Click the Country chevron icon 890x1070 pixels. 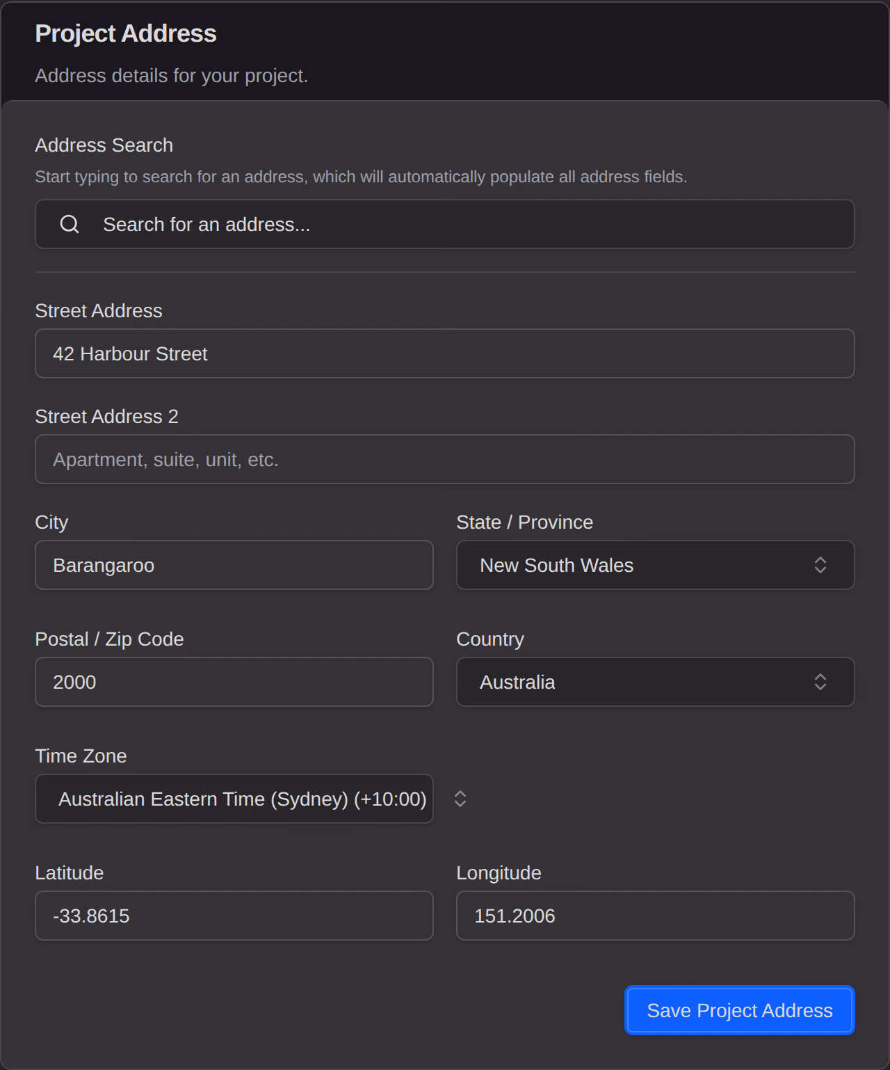click(x=820, y=682)
